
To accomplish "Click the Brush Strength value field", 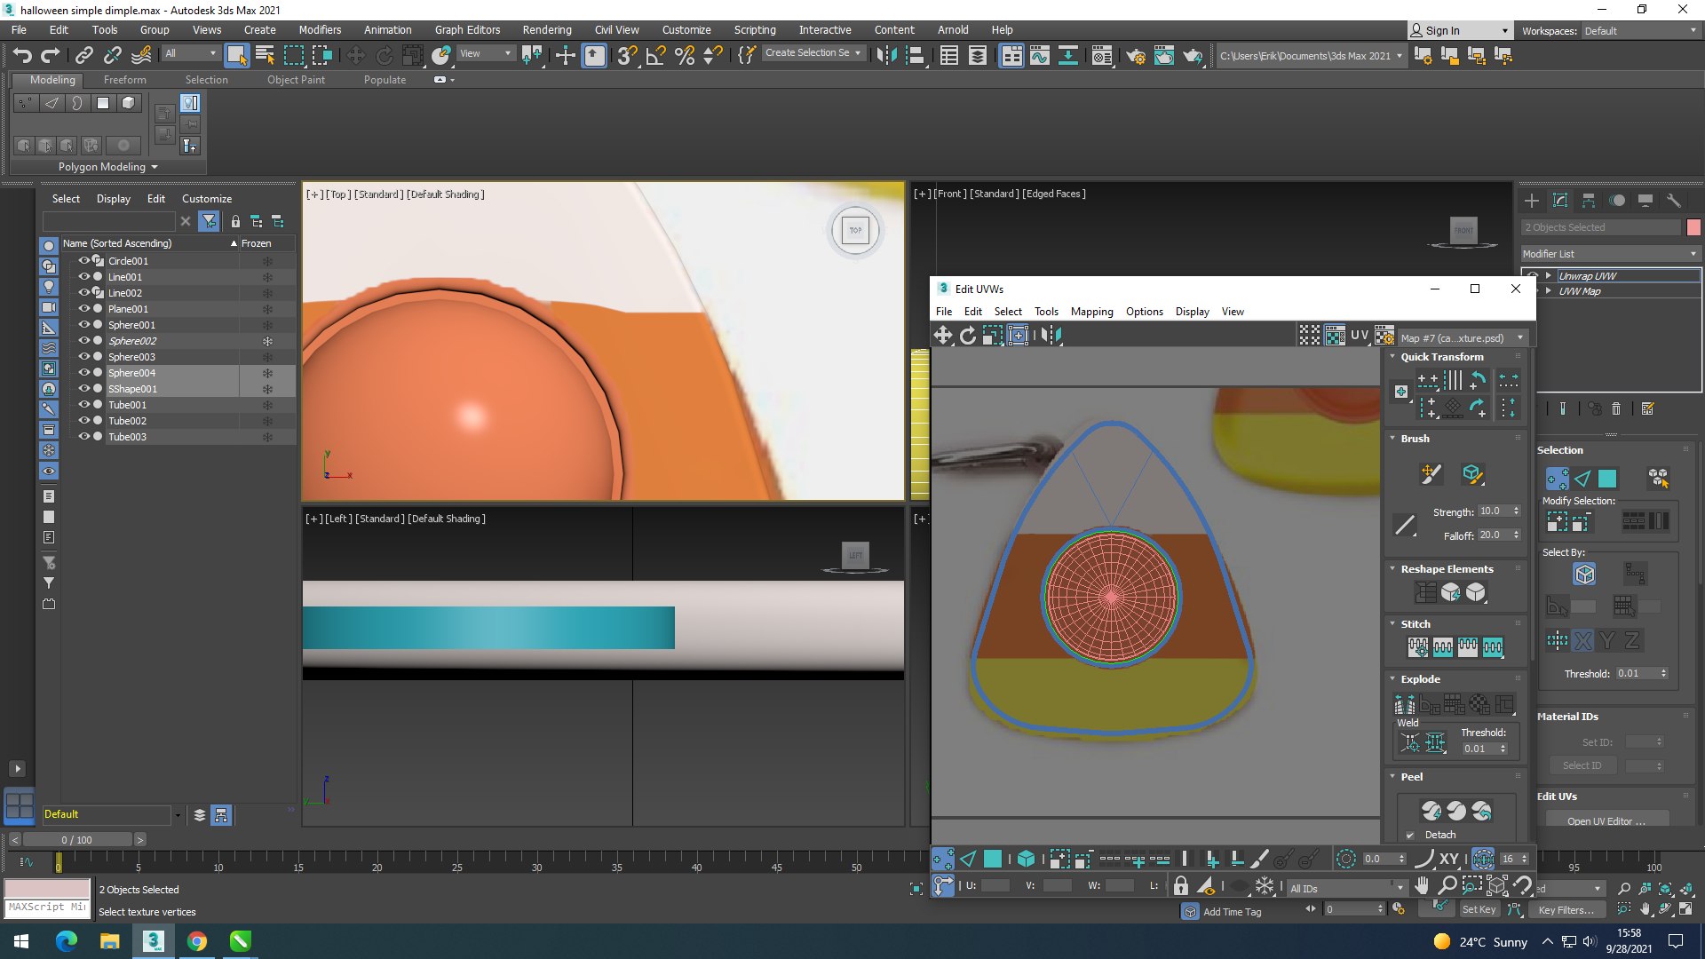I will click(1494, 511).
